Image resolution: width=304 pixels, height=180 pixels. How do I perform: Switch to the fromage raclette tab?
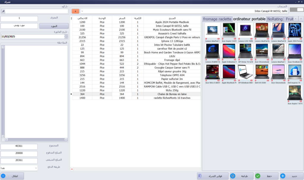click(217, 19)
